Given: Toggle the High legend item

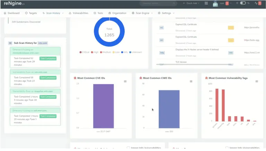Looking at the screenshot, I should [95, 52].
